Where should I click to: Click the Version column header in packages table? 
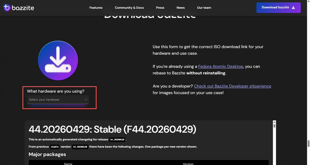tap(188, 164)
